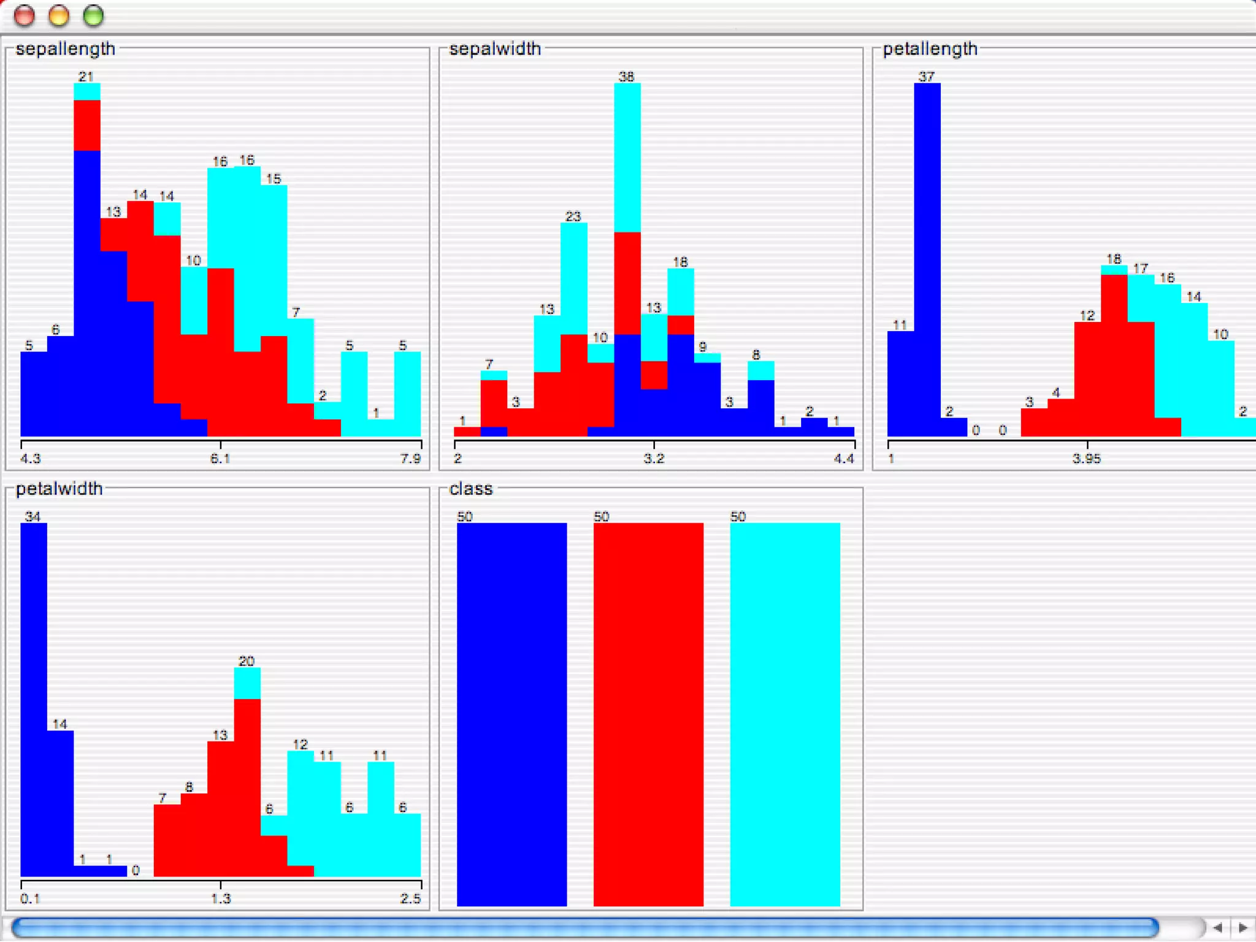
Task: Click the scrollbar right arrow
Action: pos(1243,927)
